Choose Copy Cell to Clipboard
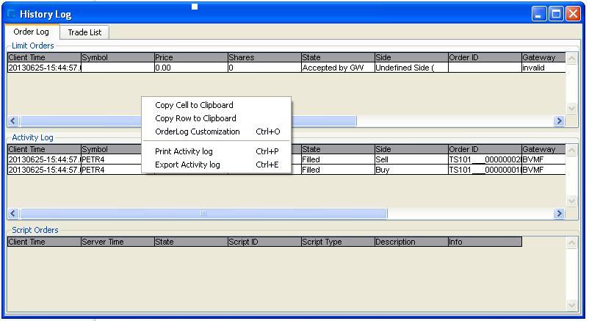Viewport: 589px width, 321px height. (194, 105)
